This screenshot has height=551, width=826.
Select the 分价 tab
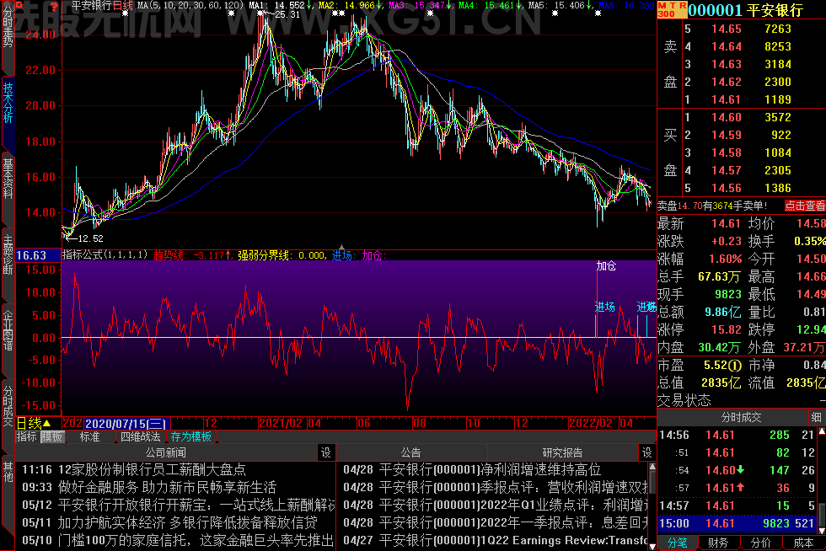(x=760, y=543)
